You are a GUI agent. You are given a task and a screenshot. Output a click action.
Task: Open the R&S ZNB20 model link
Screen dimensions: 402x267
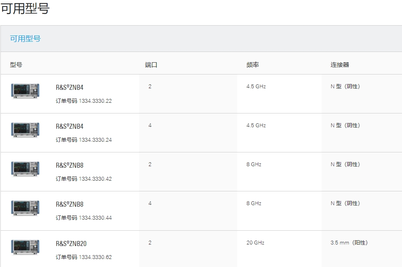(x=71, y=244)
